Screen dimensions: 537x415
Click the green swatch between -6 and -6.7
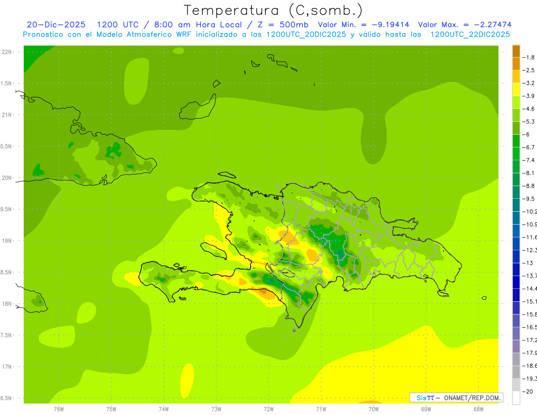click(516, 141)
